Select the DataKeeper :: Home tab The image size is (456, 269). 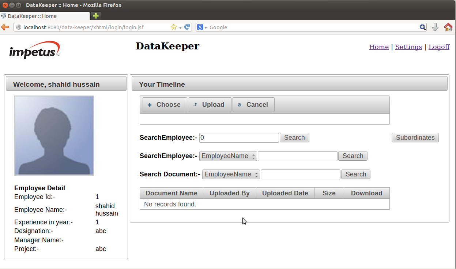44,16
